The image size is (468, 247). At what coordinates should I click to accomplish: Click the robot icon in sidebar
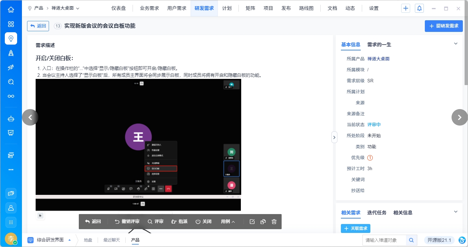click(11, 119)
